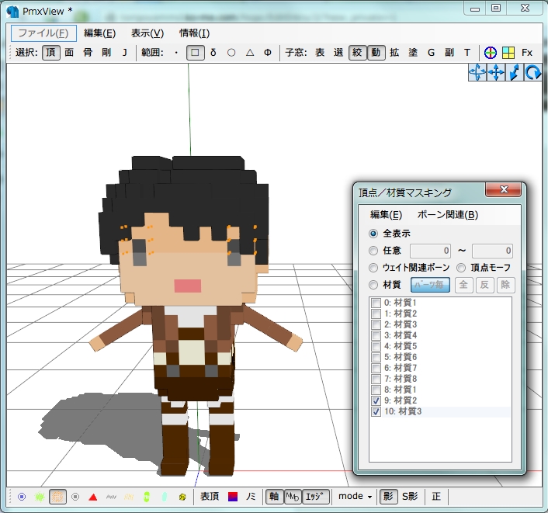Open the 選 sub-window

coord(338,53)
